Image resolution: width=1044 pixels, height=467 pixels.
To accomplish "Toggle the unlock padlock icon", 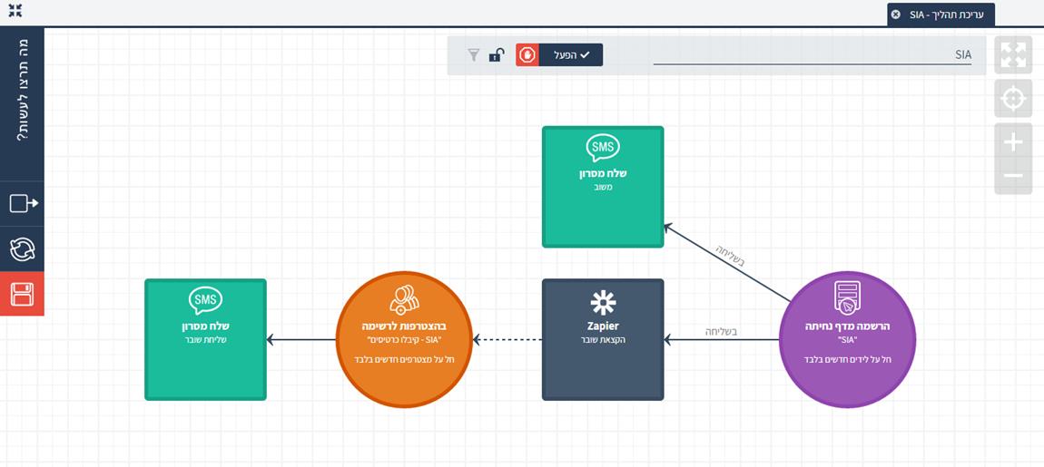I will (496, 55).
